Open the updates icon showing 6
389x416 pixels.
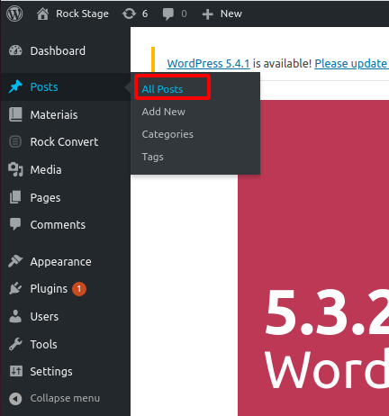(x=129, y=14)
